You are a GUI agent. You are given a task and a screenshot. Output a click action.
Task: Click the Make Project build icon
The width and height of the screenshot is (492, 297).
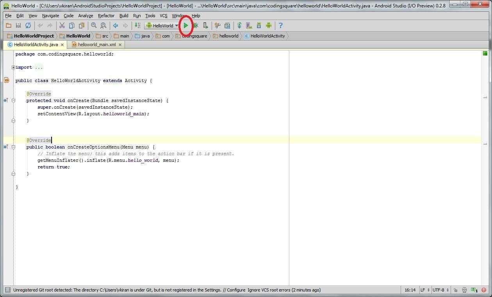click(137, 25)
